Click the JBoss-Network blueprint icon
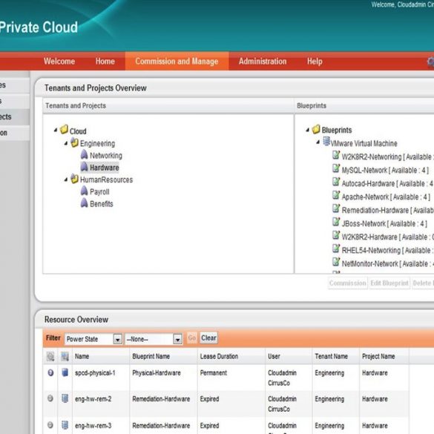434x434 pixels. click(x=336, y=222)
